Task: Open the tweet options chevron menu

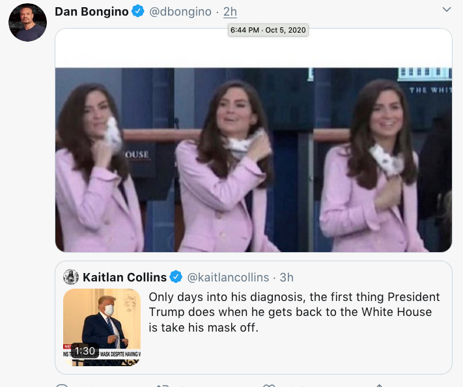Action: point(446,10)
